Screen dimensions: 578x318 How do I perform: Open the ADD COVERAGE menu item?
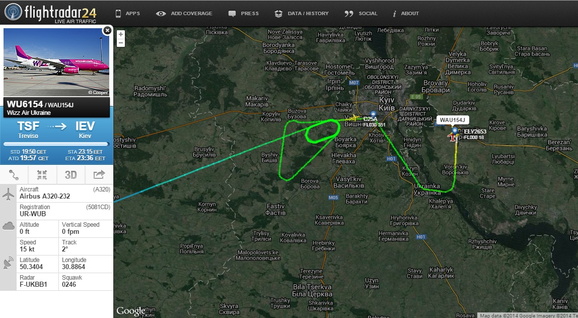pos(184,13)
